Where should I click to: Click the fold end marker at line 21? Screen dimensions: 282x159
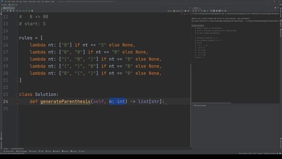[x=17, y=80]
